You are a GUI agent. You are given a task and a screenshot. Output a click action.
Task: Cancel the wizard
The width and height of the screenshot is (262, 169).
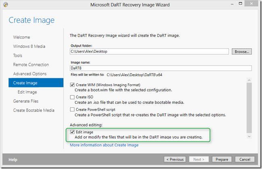click(245, 159)
